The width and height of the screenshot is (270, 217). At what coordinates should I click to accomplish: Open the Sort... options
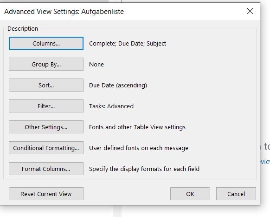[46, 85]
